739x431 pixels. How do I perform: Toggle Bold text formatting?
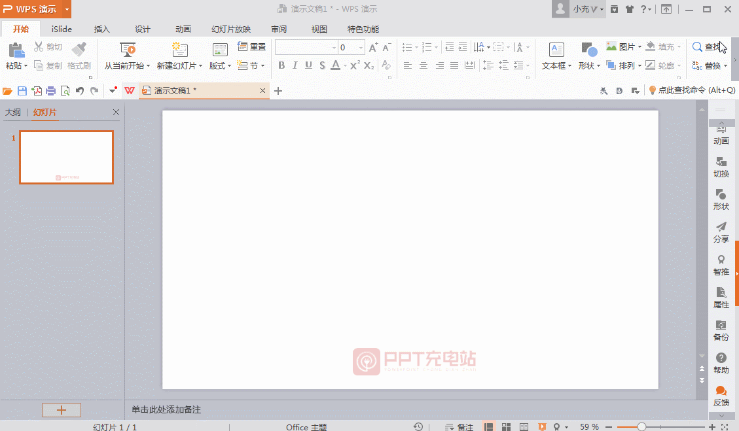[x=281, y=65]
